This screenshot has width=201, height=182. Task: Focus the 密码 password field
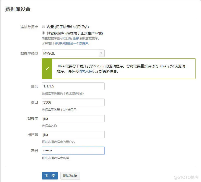point(73,150)
